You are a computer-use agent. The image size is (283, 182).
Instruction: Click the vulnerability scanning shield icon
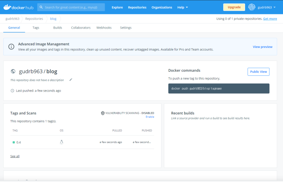103,113
